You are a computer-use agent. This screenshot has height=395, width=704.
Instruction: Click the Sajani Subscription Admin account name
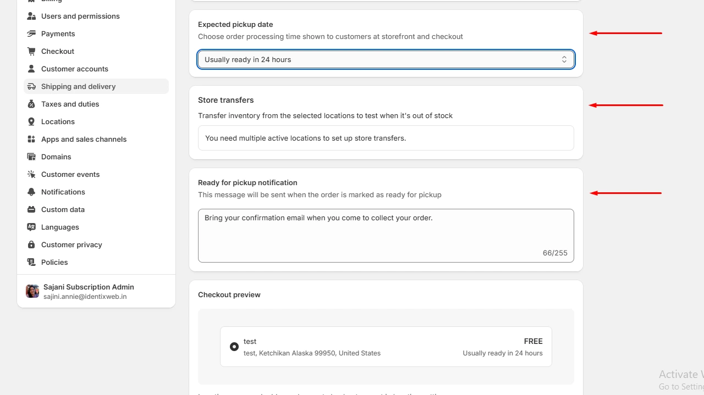89,287
